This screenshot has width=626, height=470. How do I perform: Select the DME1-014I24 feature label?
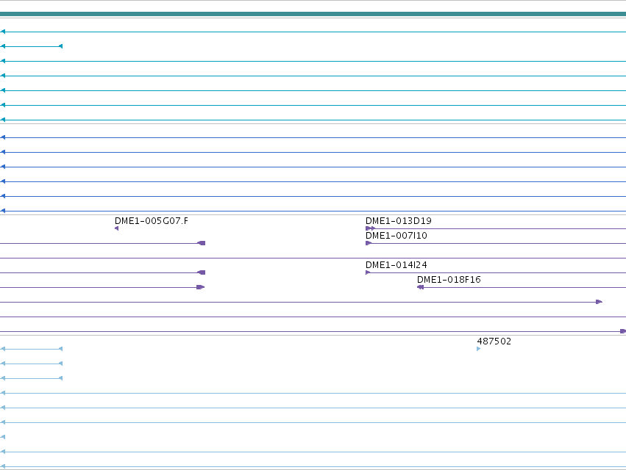(x=396, y=265)
